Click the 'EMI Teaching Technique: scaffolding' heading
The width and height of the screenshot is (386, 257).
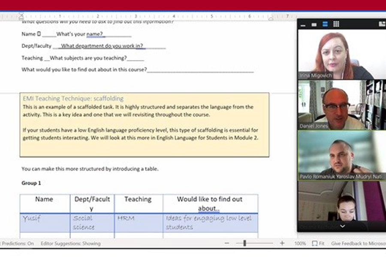click(73, 98)
